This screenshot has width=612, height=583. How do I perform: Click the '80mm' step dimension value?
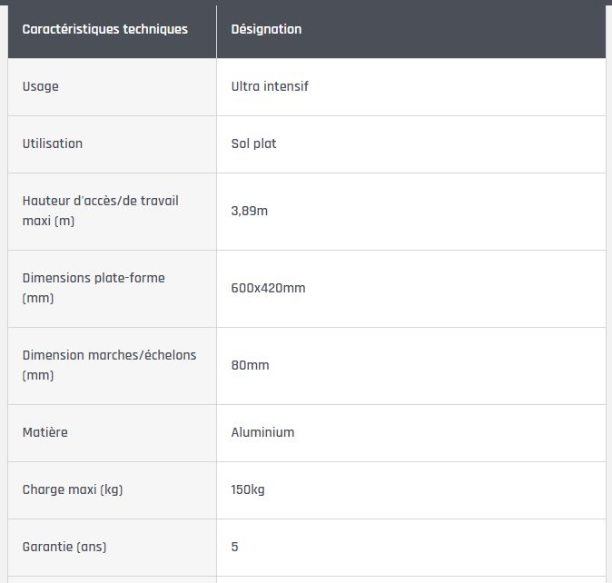(x=250, y=365)
